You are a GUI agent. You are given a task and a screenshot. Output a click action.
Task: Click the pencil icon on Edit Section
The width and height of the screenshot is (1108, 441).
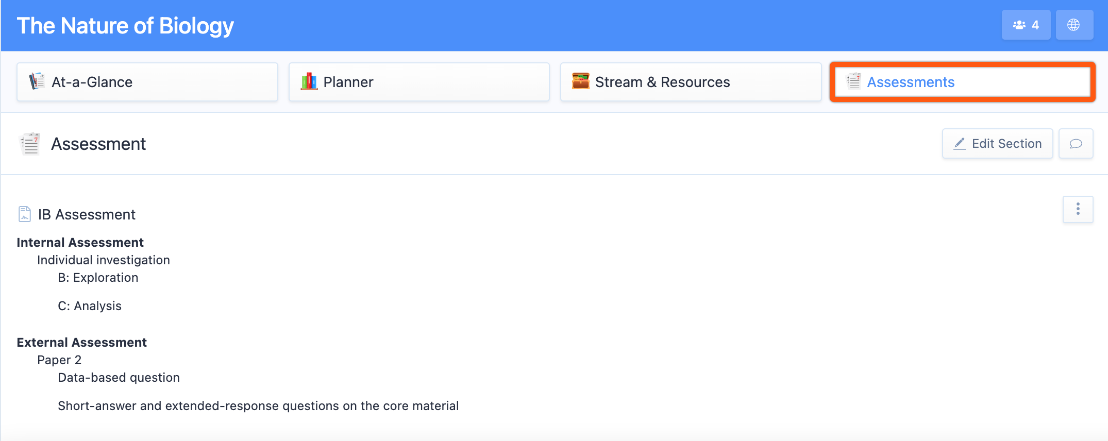click(959, 144)
